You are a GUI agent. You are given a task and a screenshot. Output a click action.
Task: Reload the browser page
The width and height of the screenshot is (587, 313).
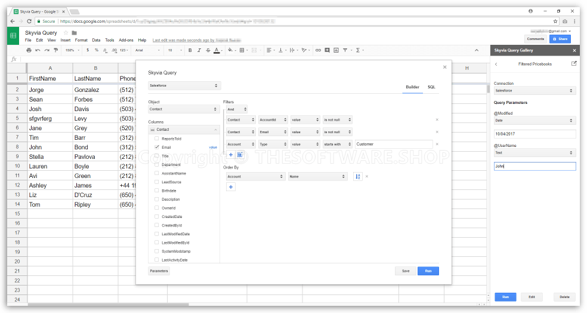29,22
